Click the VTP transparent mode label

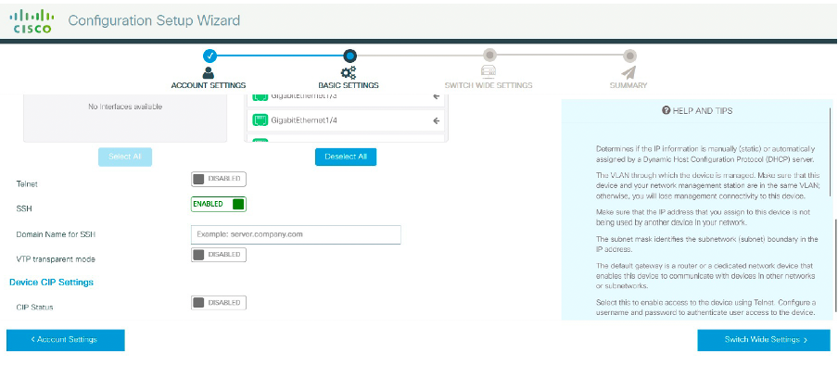[56, 259]
